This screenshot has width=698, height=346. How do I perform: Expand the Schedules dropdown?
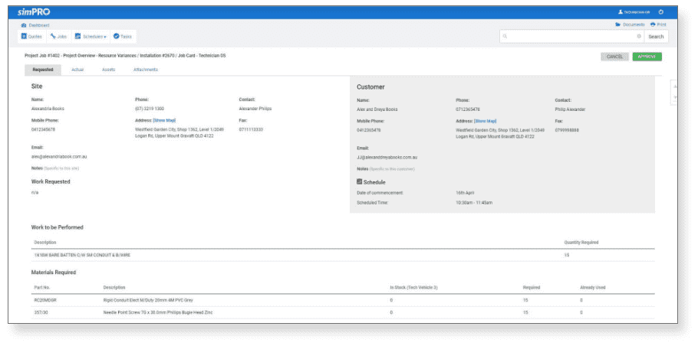(91, 37)
